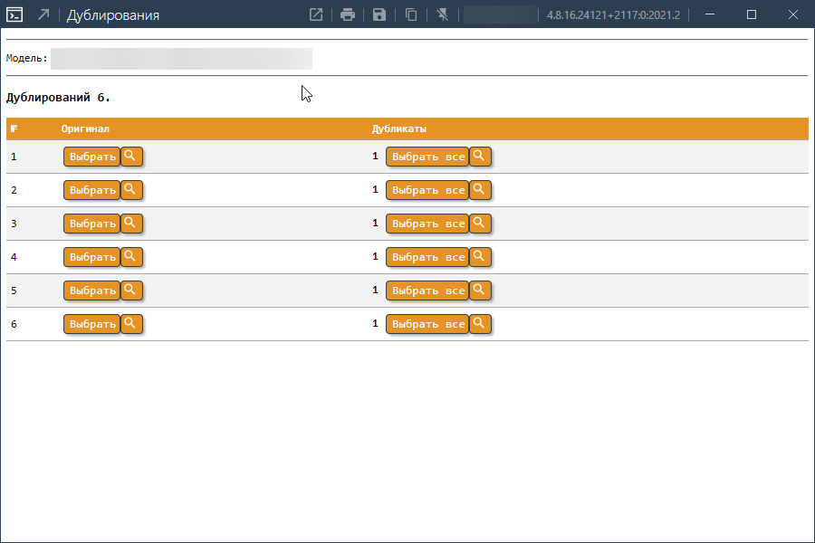Viewport: 815px width, 543px height.
Task: Search duplicates magnifier in row 1
Action: [x=480, y=157]
